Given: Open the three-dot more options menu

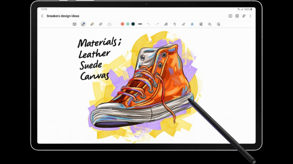Looking at the screenshot, I should pos(250,16).
